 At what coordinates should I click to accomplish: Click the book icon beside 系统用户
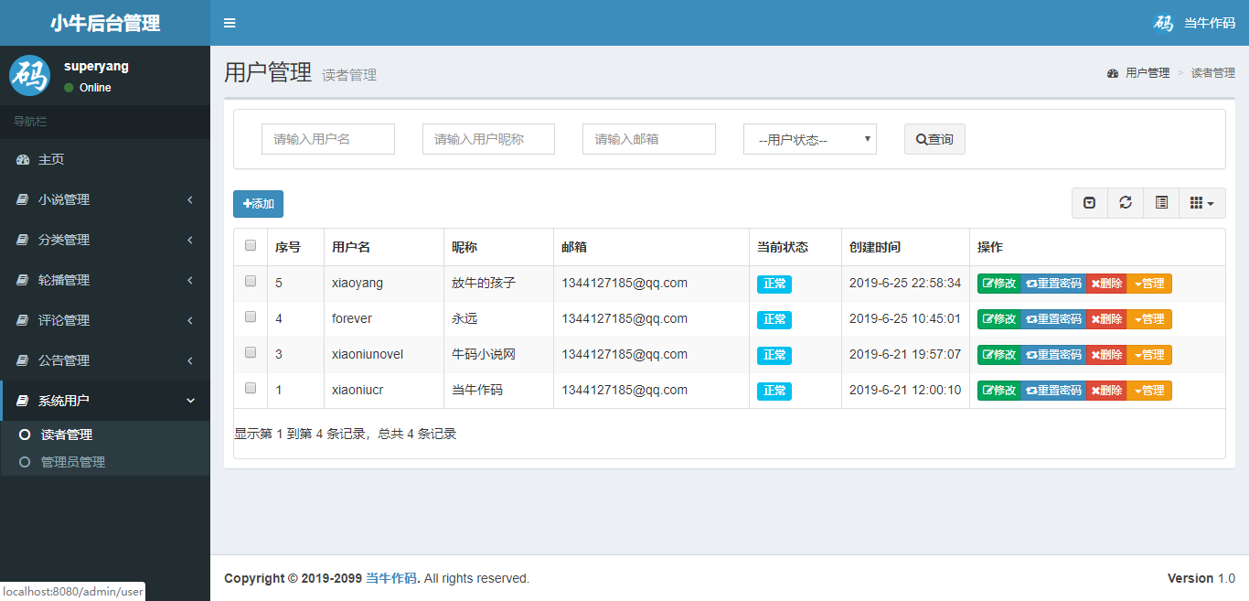[x=22, y=401]
